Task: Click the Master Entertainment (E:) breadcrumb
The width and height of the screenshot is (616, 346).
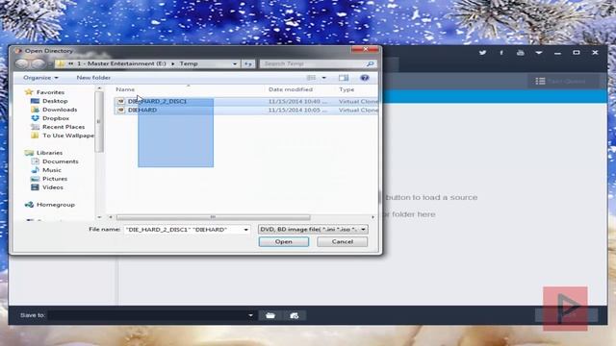Action: 121,63
